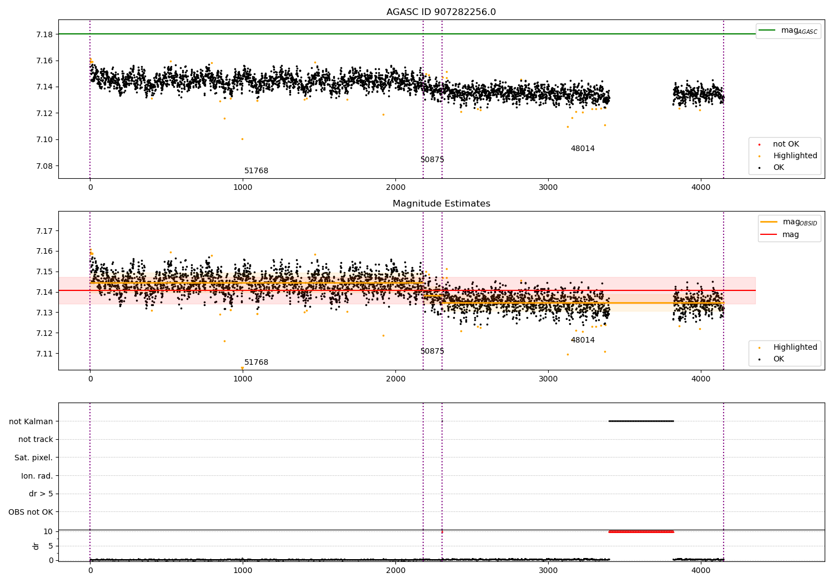Click the 'Sat. pixel.' row label

[x=34, y=458]
